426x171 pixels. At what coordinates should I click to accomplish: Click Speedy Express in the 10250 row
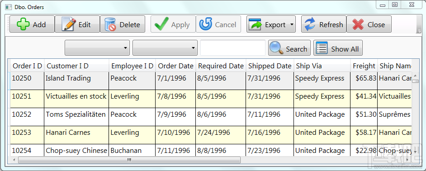[x=322, y=81]
